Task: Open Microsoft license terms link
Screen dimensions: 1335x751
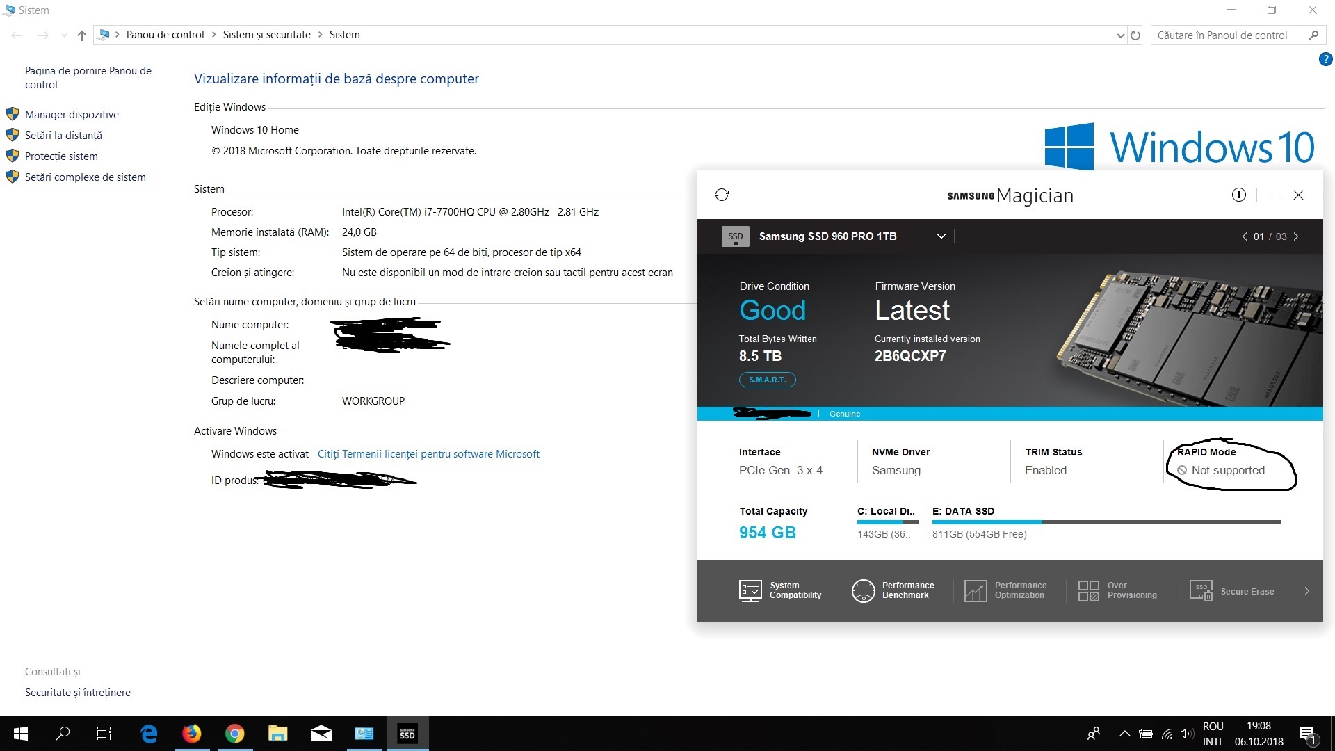Action: 428,453
